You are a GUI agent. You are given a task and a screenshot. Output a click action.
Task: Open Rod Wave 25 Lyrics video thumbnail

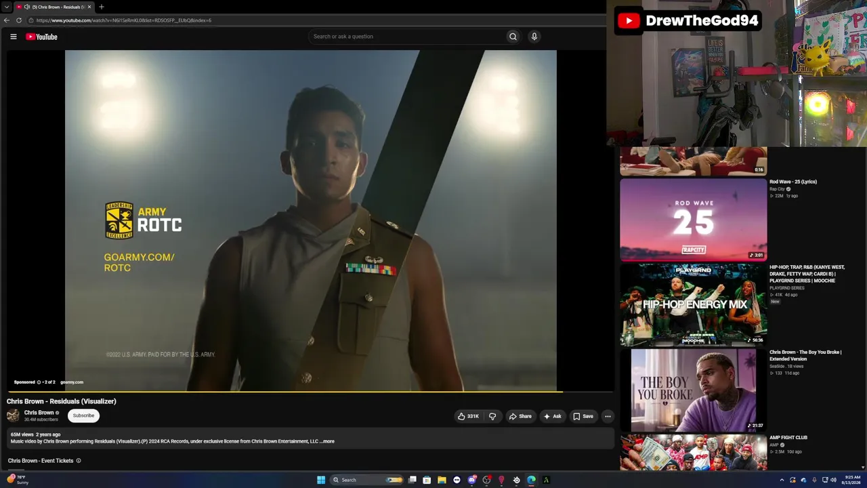point(694,220)
